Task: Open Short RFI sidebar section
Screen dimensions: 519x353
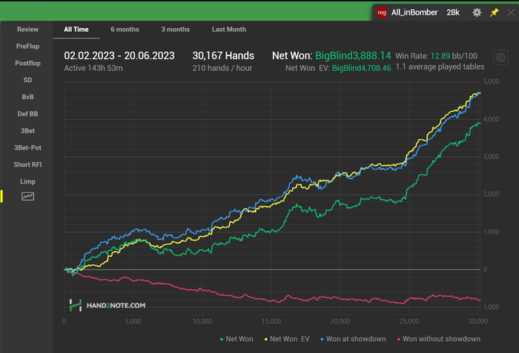Action: 28,164
